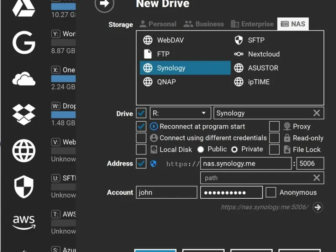Select WebDAV storage option
Screen dimensions: 336x252
click(x=185, y=40)
